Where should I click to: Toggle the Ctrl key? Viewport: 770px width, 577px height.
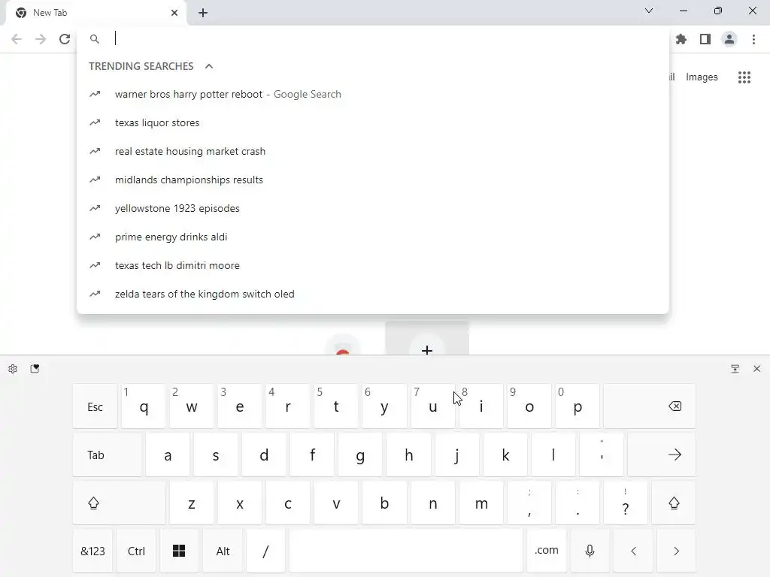point(136,551)
